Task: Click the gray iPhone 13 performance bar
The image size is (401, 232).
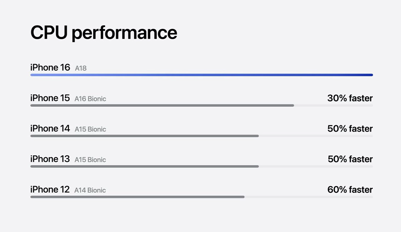Action: pyautogui.click(x=145, y=166)
